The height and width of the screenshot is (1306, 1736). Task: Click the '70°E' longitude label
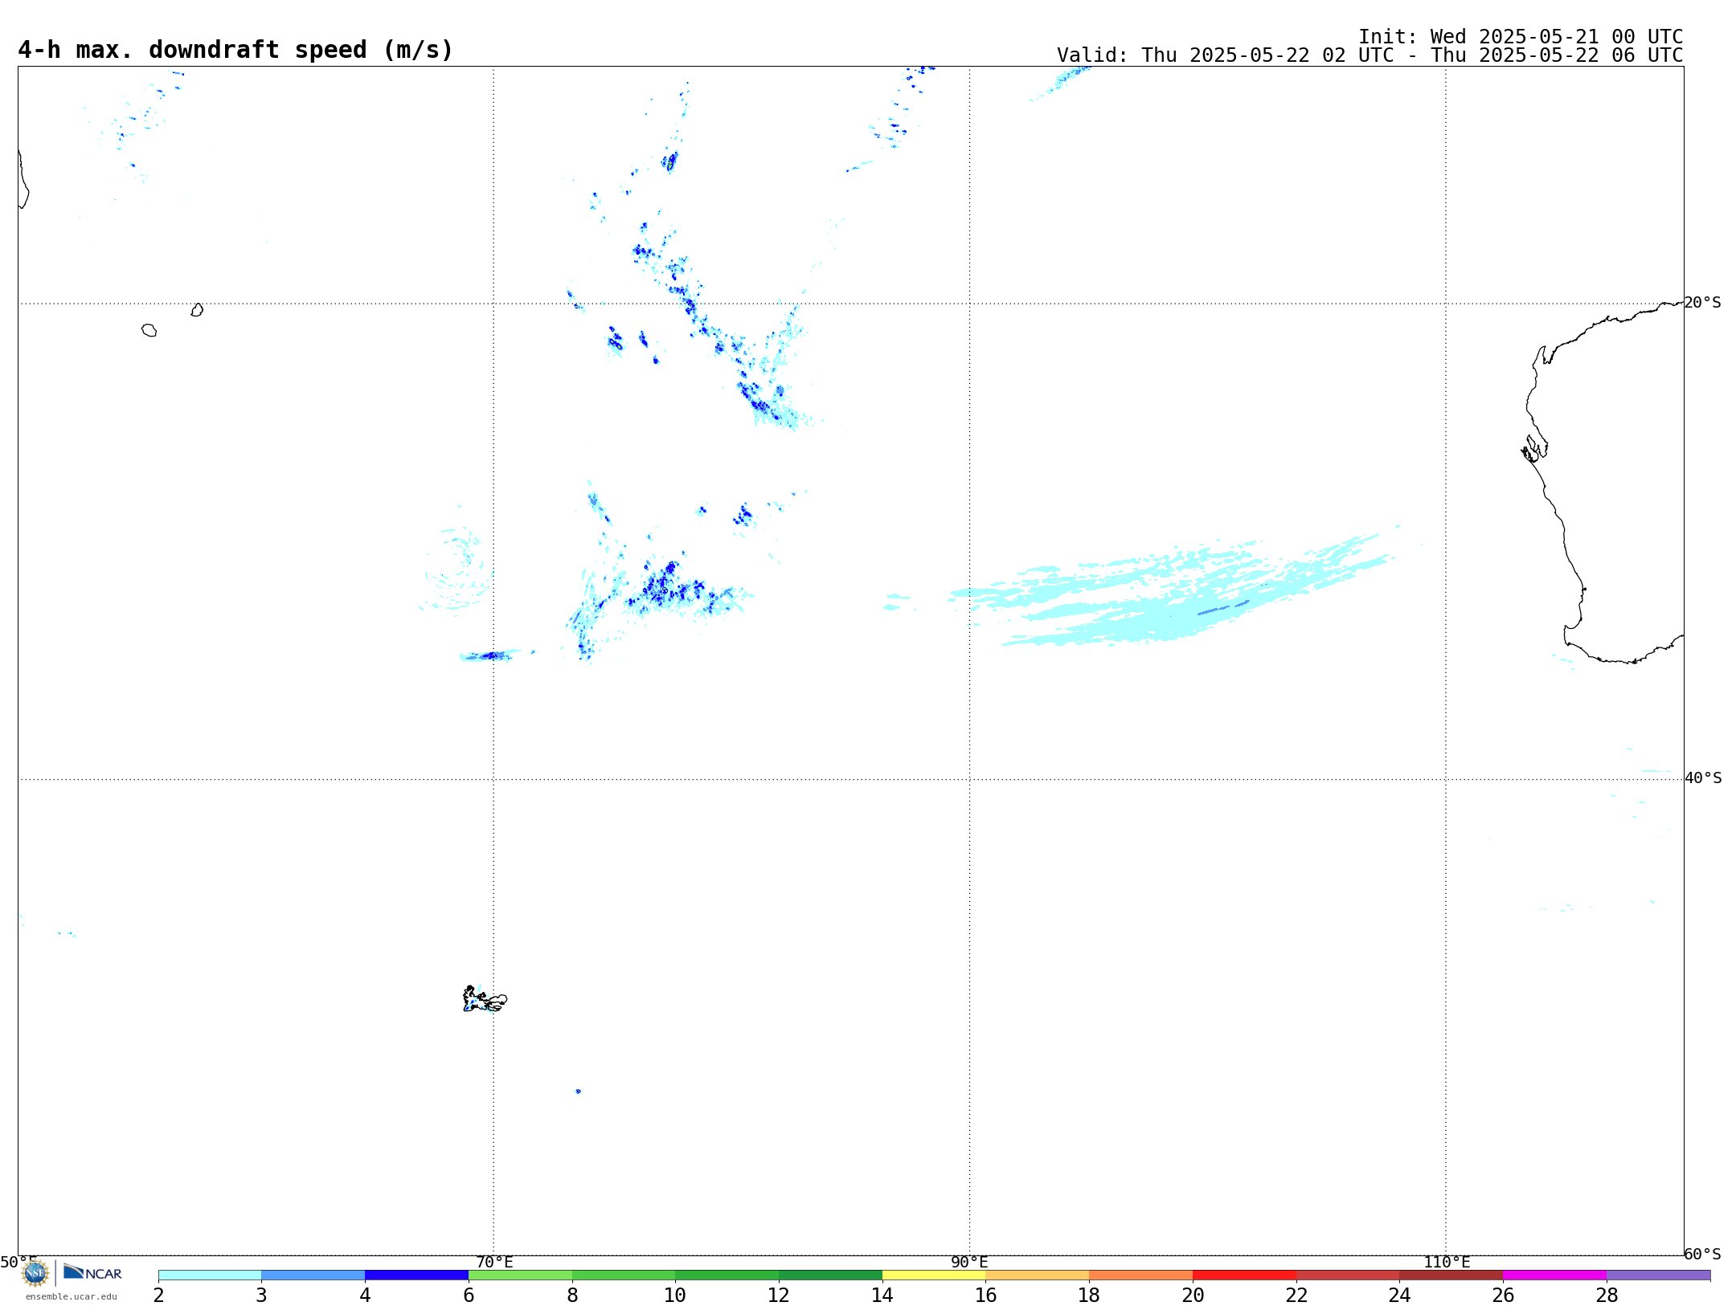494,1262
